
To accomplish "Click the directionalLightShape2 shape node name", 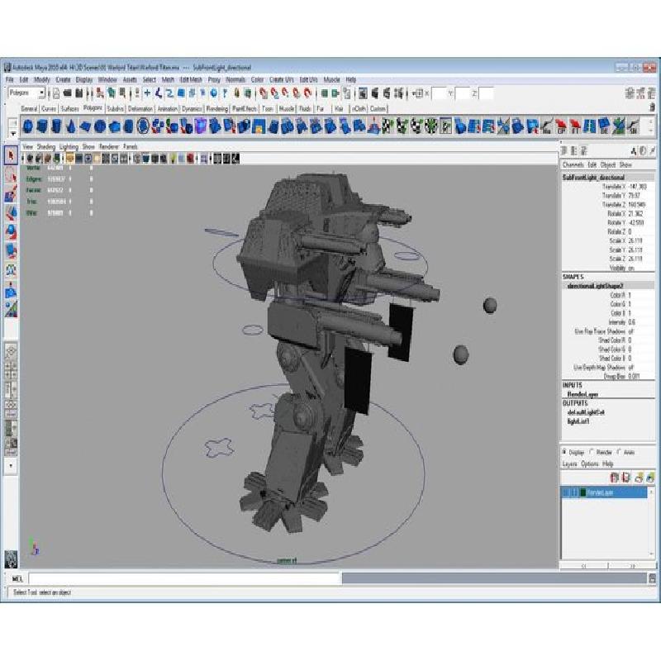I will coord(595,286).
